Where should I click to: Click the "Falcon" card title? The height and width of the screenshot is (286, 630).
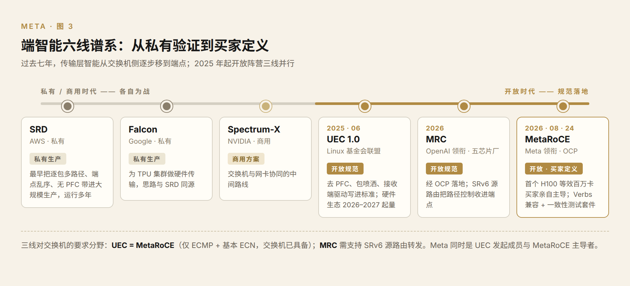[x=143, y=130]
